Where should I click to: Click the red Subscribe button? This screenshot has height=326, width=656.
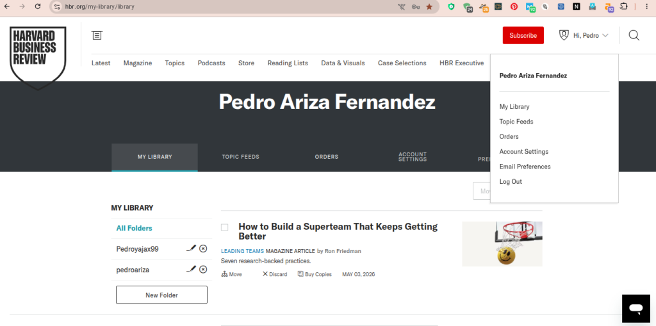pyautogui.click(x=523, y=36)
